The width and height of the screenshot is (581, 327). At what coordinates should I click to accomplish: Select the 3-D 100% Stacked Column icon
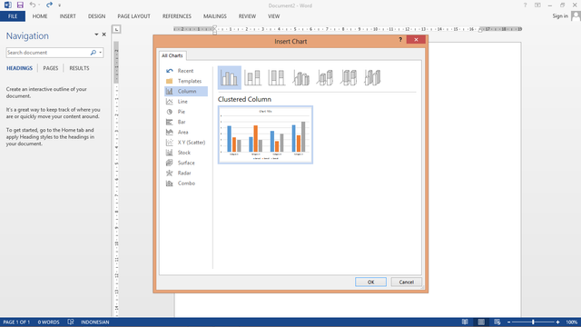click(349, 78)
